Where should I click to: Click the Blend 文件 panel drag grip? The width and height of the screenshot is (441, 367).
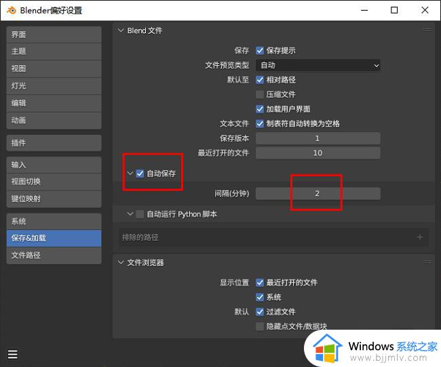[x=427, y=30]
